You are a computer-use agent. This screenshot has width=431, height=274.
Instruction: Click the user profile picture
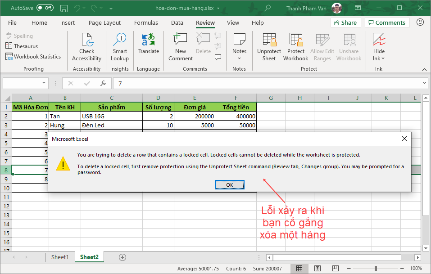(x=337, y=8)
